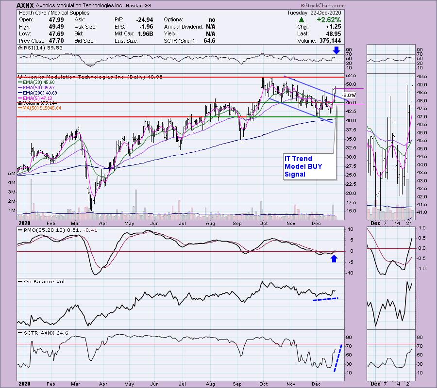This screenshot has height=388, width=437.
Task: Click the P/E value -24.94
Action: click(x=145, y=20)
